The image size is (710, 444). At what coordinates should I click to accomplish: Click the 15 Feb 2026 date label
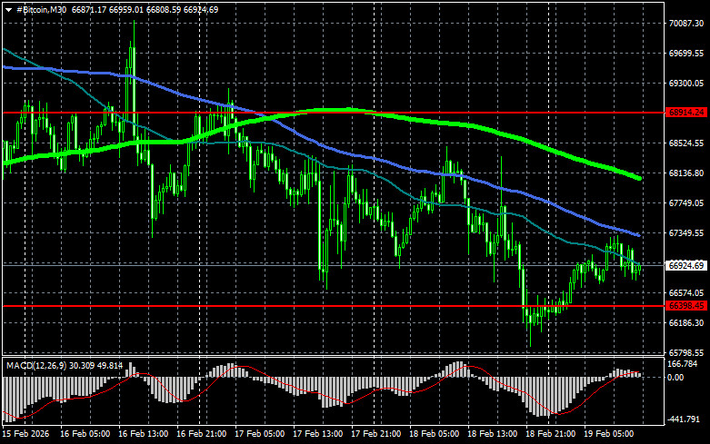(25, 434)
